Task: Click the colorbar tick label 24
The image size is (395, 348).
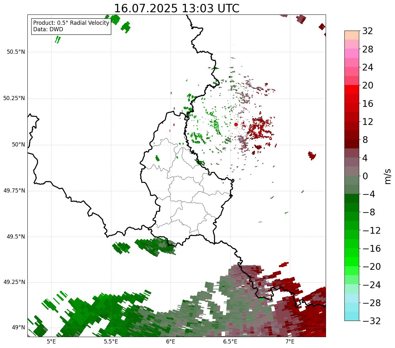Action: pos(368,67)
